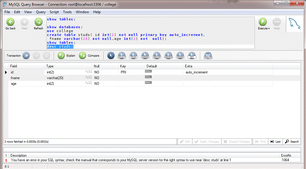Click inside the SQL query editor
This screenshot has height=169, width=306.
pos(150,33)
